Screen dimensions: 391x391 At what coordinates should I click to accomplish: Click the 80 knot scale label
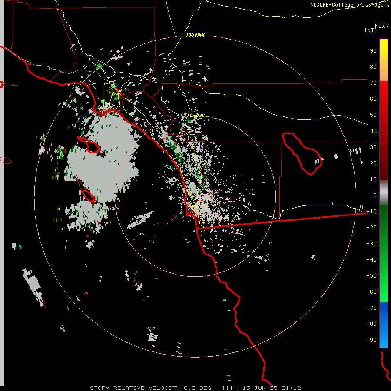tap(373, 66)
